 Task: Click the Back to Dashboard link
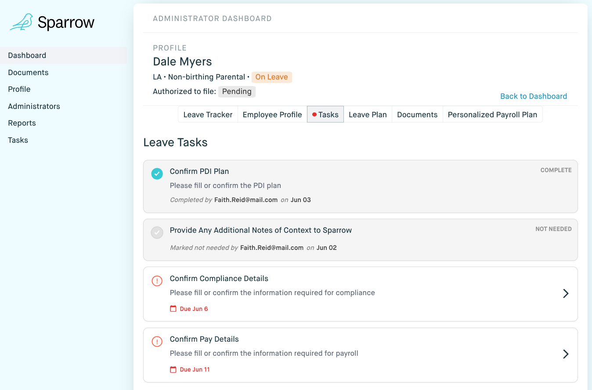pos(534,96)
